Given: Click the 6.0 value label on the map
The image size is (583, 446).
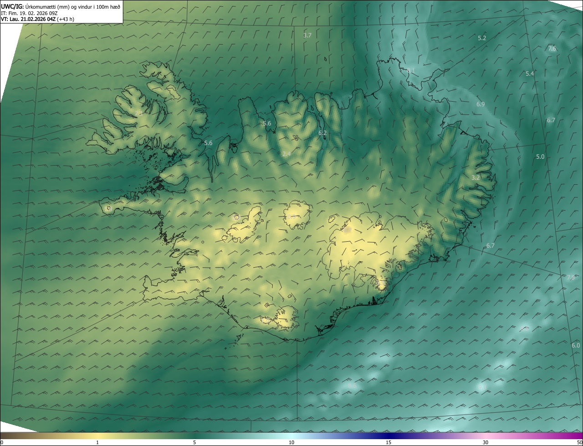Looking at the screenshot, I should [x=576, y=345].
